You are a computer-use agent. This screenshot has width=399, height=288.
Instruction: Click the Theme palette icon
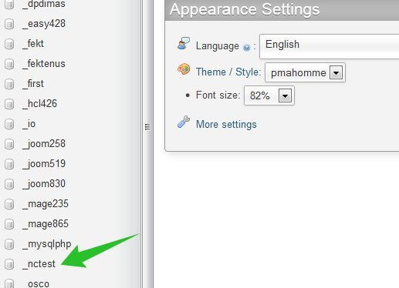click(184, 69)
